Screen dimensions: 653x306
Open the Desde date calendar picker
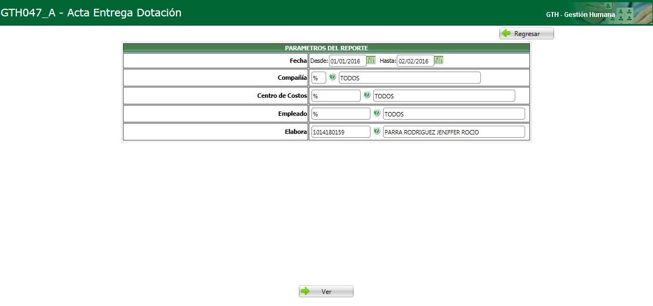371,60
